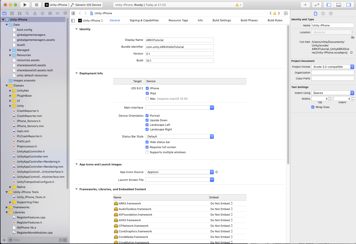Show the Issue navigator warning icon
Screen dimensions: 356x244
coord(35,13)
